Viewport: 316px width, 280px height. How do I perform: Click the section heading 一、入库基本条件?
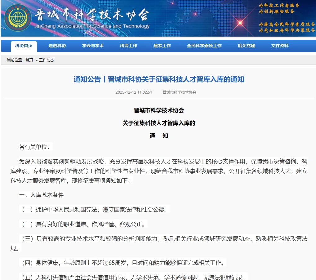tap(41, 195)
